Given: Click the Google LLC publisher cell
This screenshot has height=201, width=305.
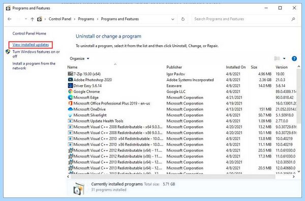Looking at the screenshot, I should tap(176, 91).
